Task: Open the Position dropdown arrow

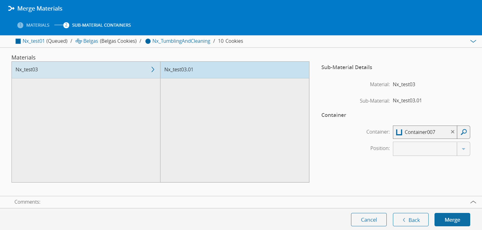Action: click(463, 149)
